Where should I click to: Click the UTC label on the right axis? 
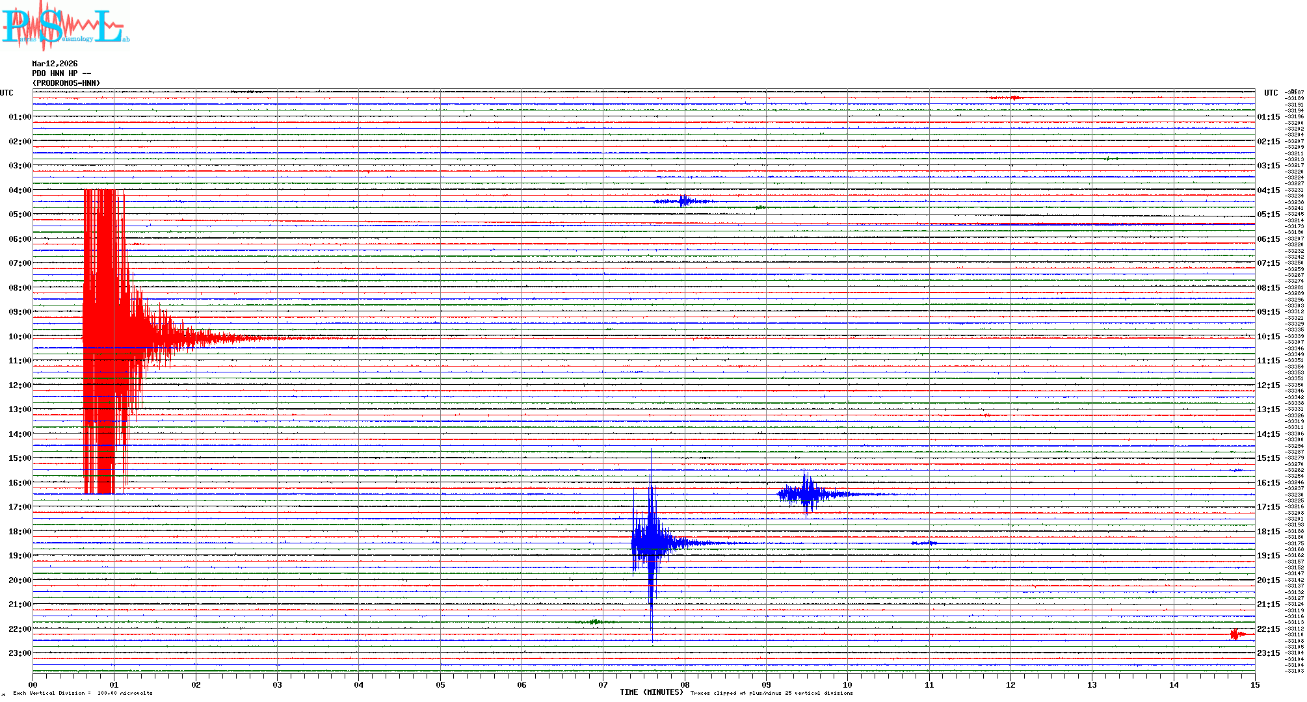tap(1271, 93)
